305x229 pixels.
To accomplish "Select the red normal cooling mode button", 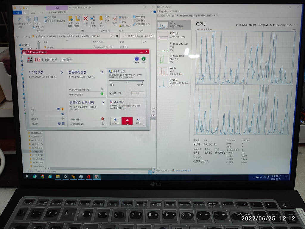I will [127, 121].
